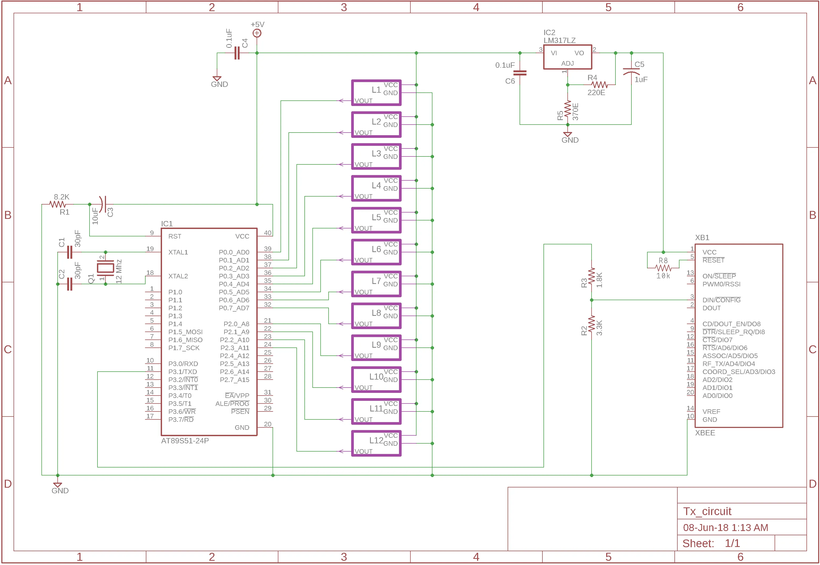Image resolution: width=820 pixels, height=565 pixels.
Task: Click the 12 MHz crystal Q1
Action: [x=105, y=268]
